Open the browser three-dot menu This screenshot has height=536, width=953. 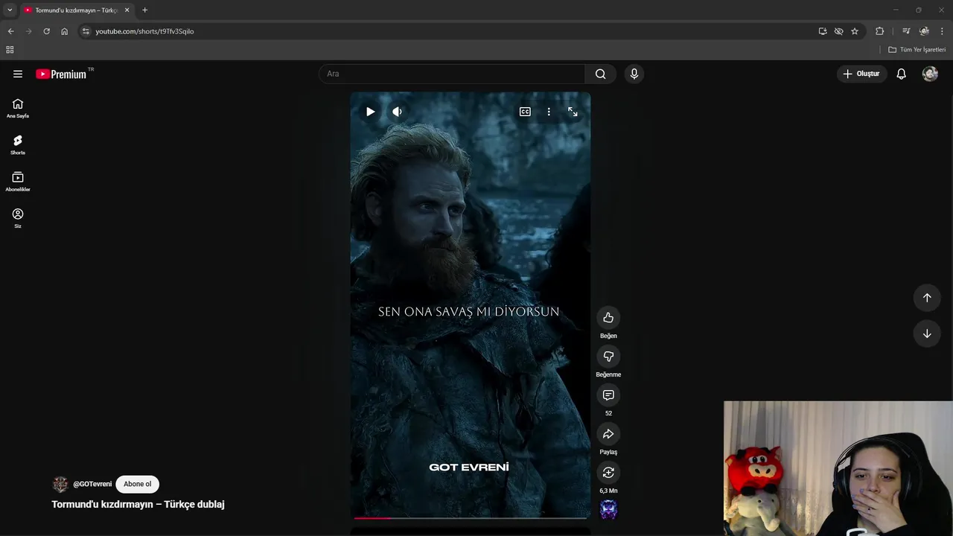pyautogui.click(x=942, y=31)
